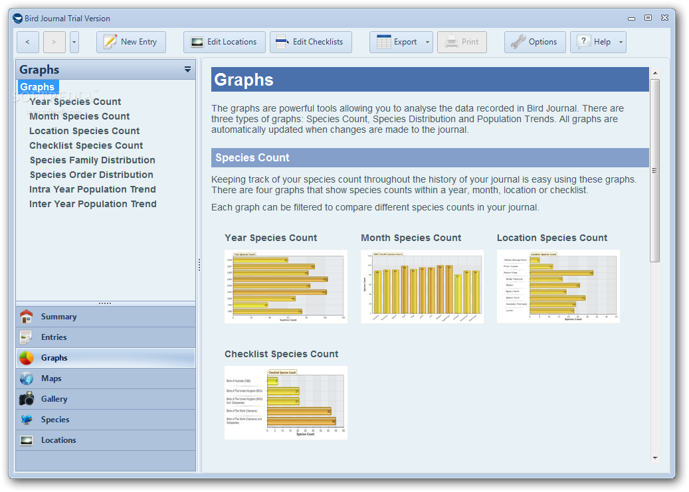Open the navigation history dropdown arrow

(74, 42)
